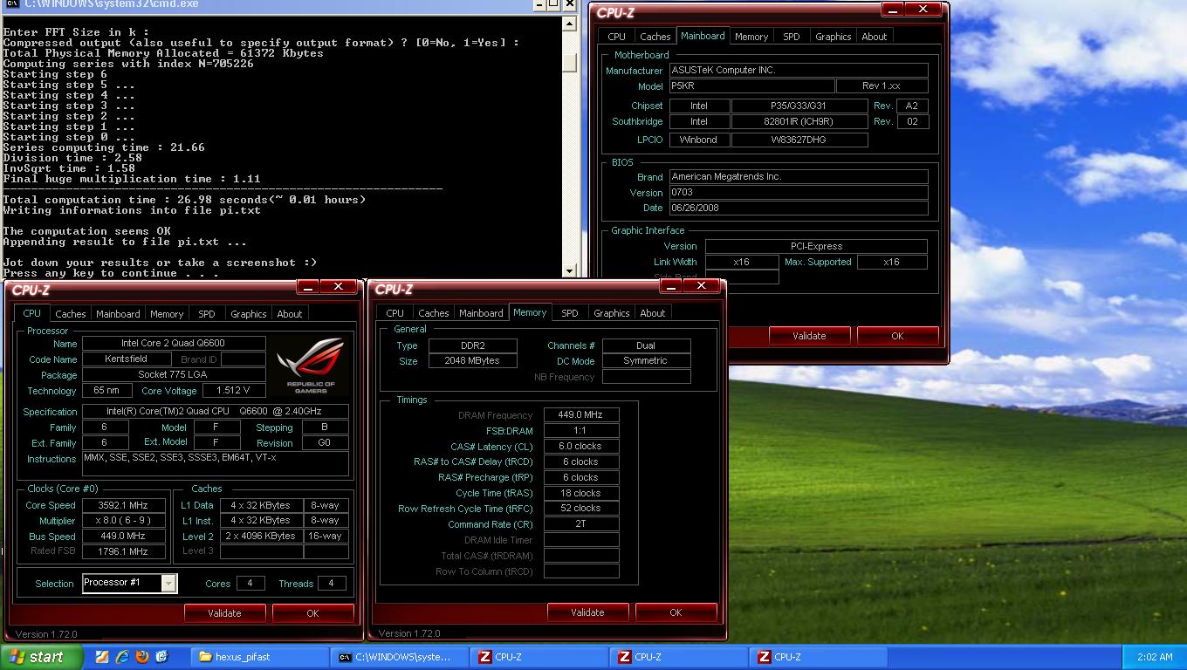This screenshot has height=670, width=1187.
Task: Activate the first CPU-Z taskbar button
Action: pos(540,657)
